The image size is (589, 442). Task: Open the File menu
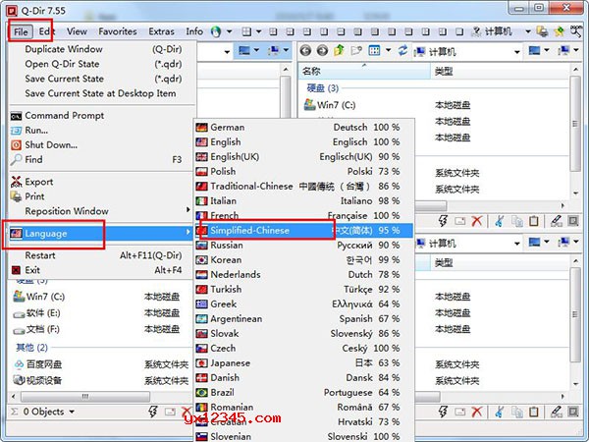[21, 31]
